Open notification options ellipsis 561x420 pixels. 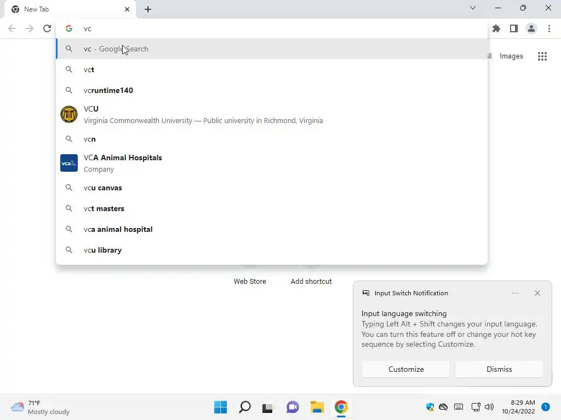tap(515, 293)
